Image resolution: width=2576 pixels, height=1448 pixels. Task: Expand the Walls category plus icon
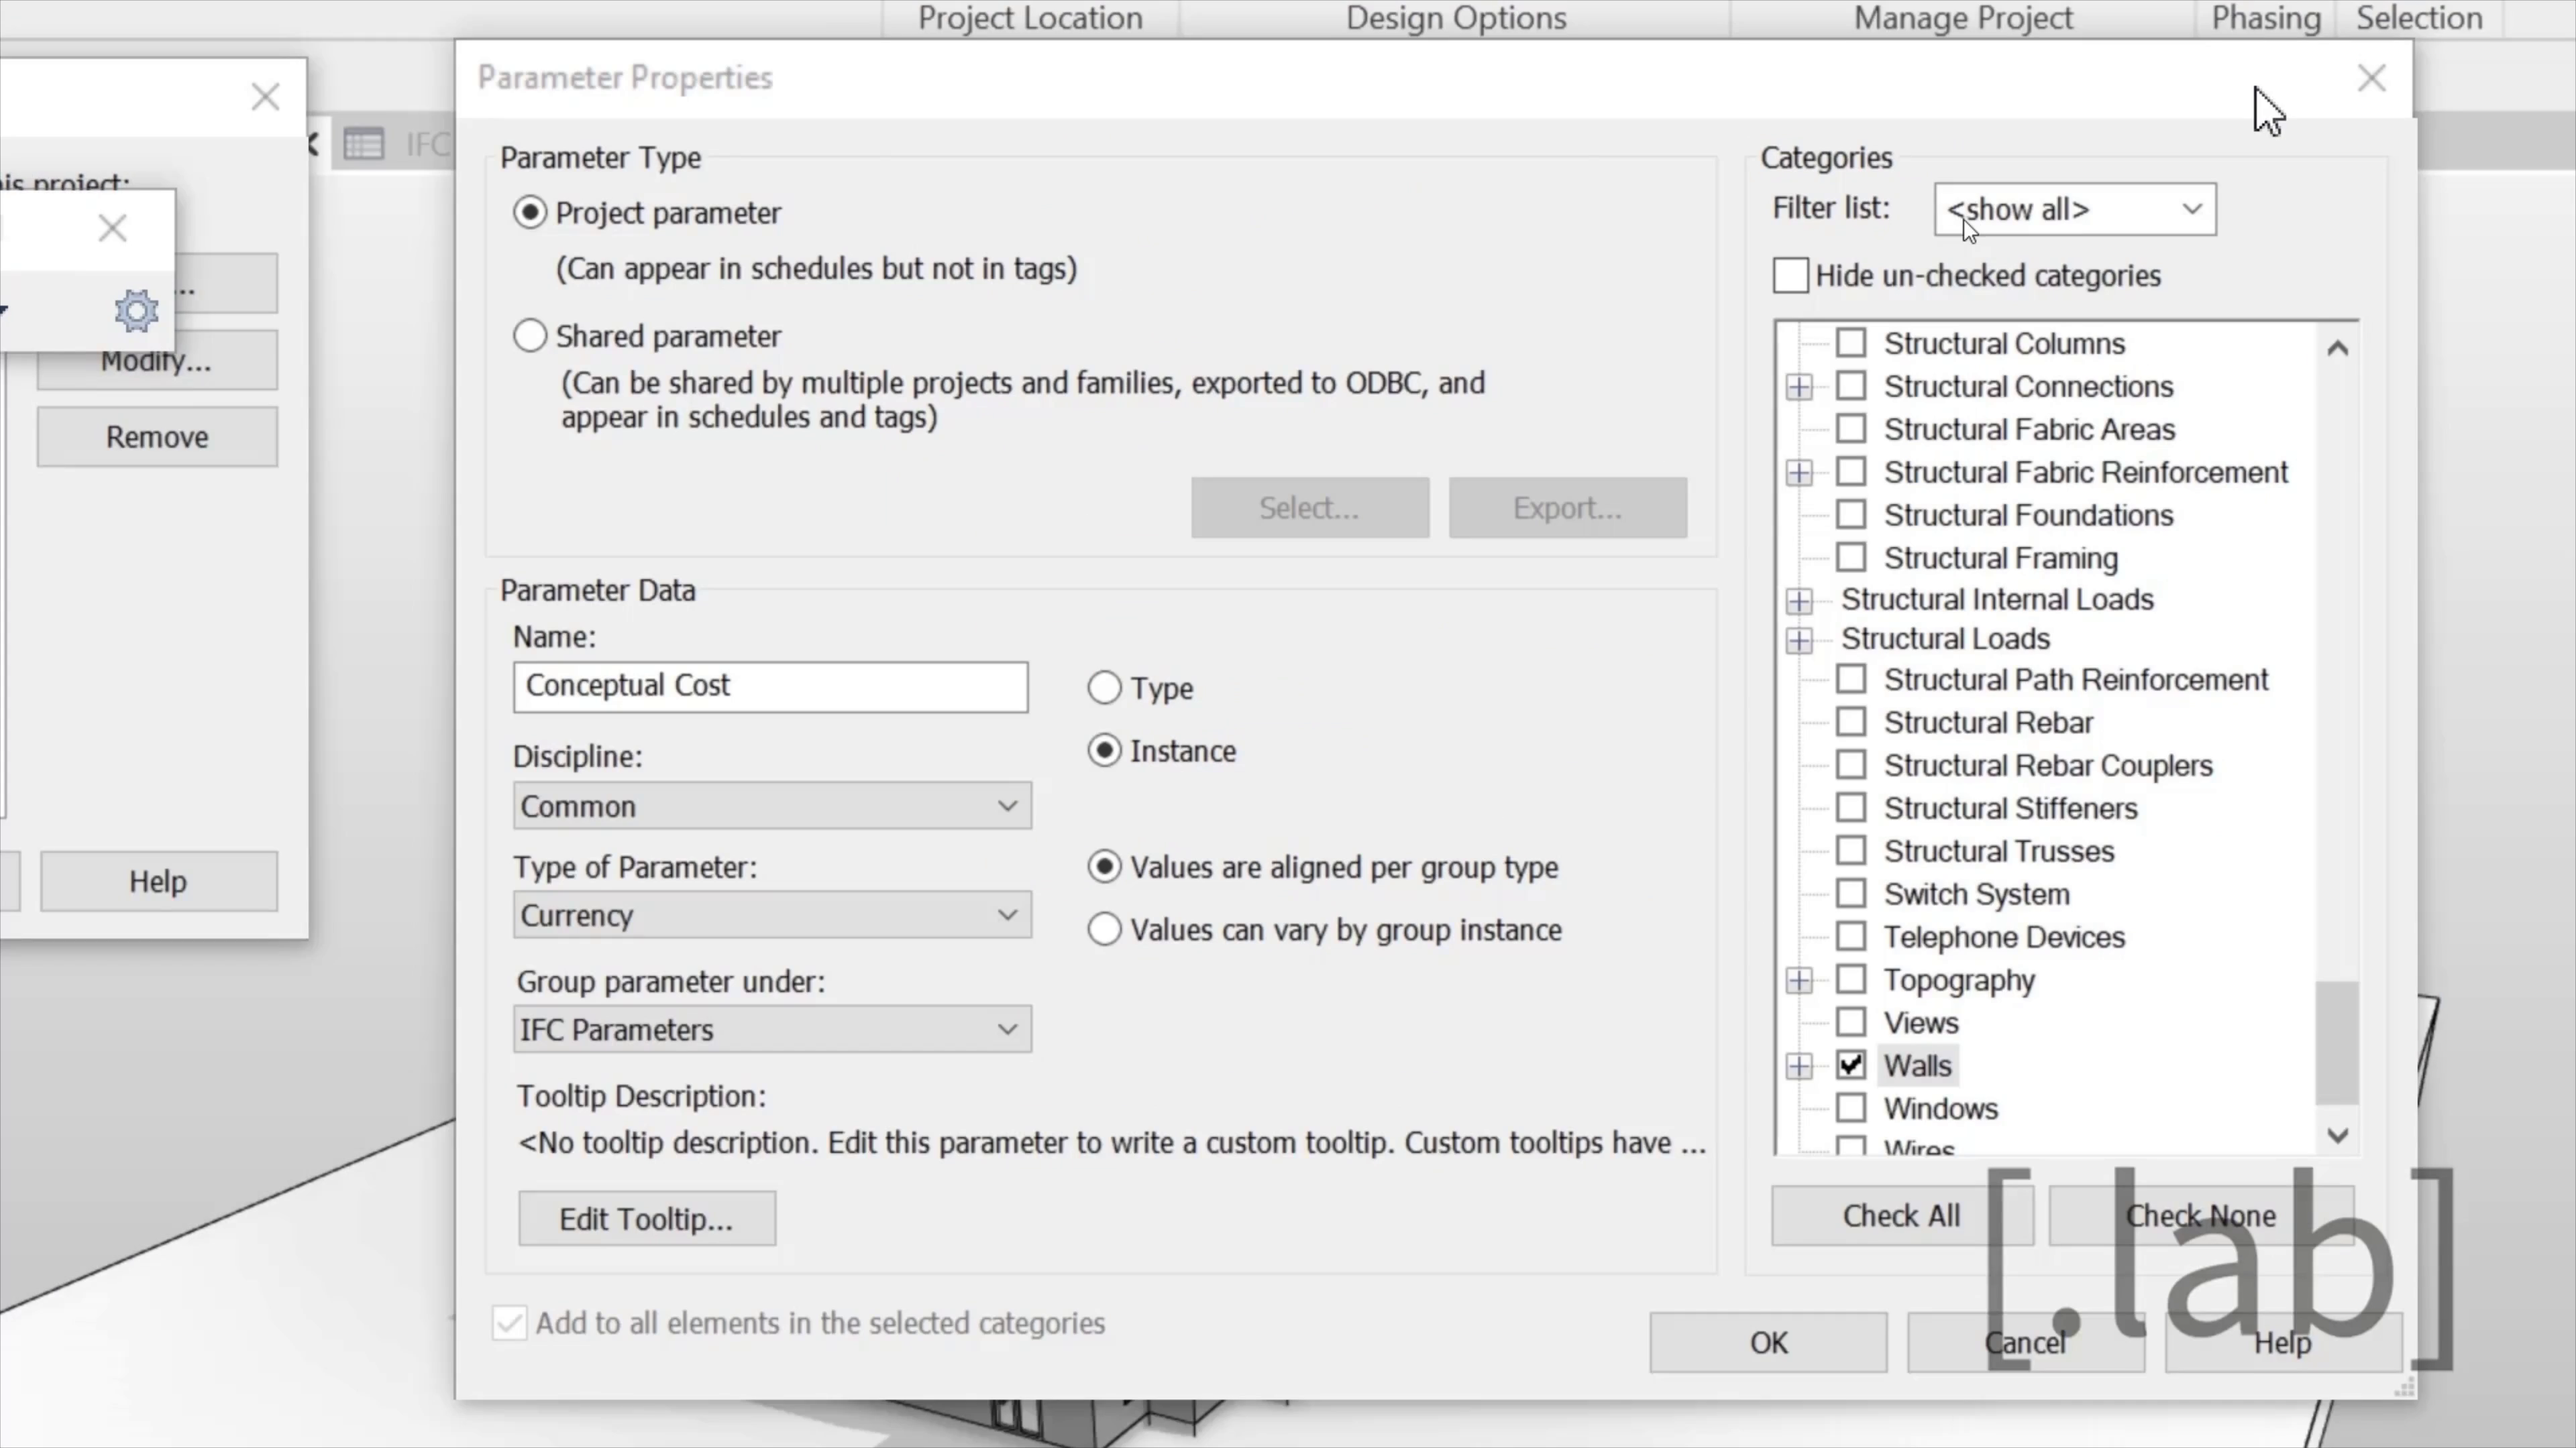(x=1799, y=1067)
